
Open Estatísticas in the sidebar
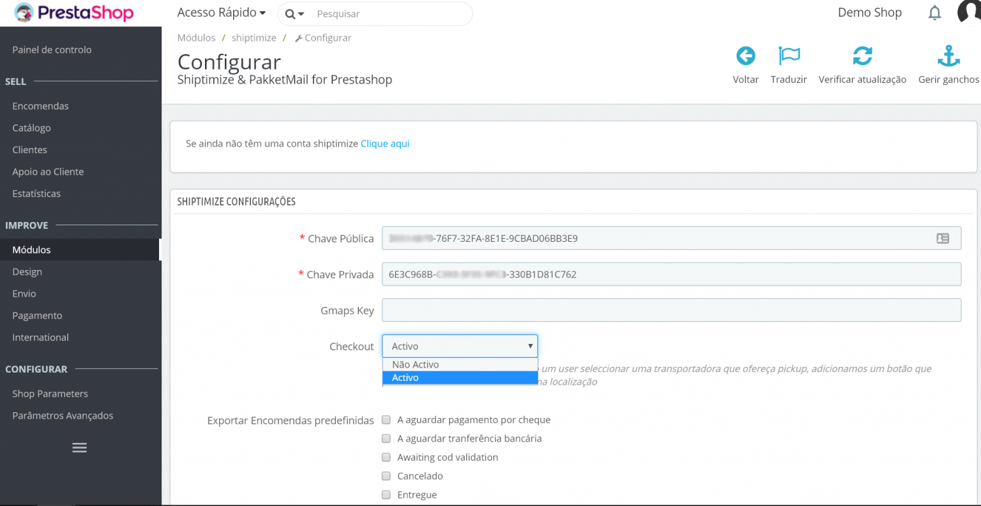(36, 193)
